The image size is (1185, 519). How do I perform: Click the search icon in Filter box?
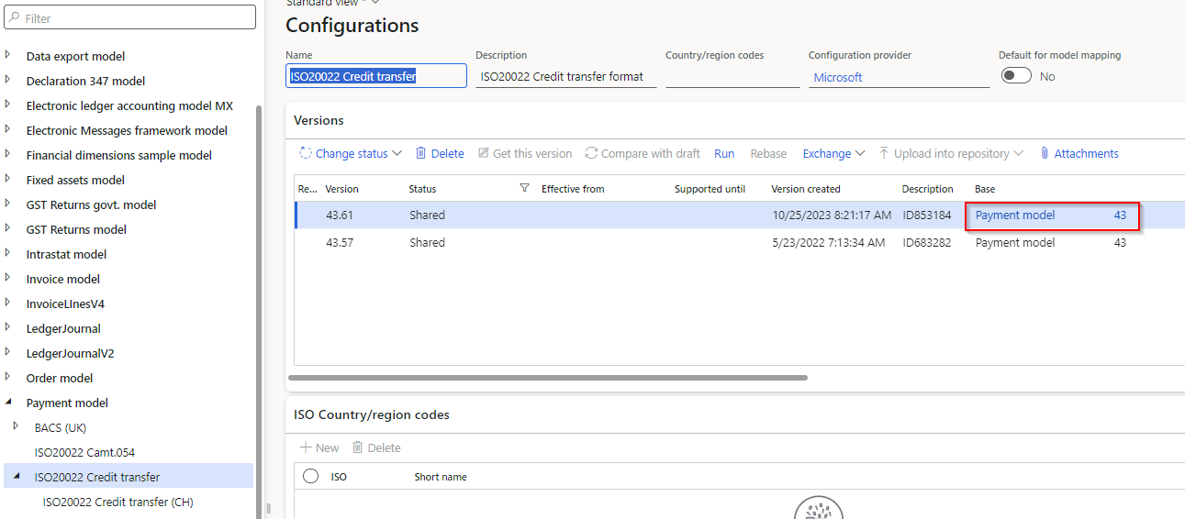click(15, 17)
